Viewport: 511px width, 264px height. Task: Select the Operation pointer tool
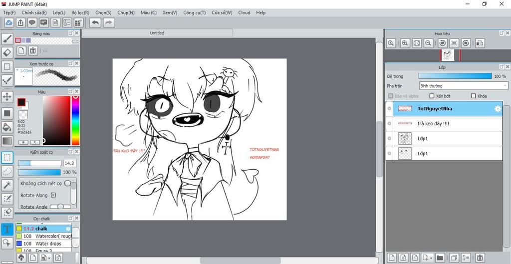coord(7,243)
